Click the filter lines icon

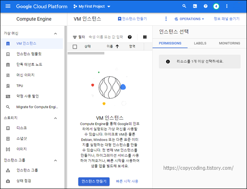[75, 37]
